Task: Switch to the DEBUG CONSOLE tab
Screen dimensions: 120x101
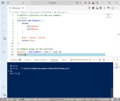Action: pos(41,60)
